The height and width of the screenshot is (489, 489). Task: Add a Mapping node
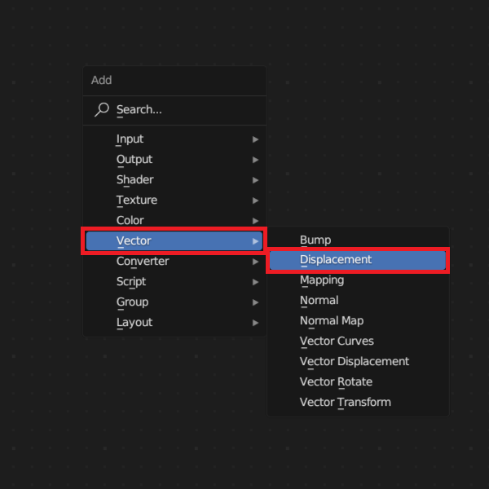tap(322, 280)
